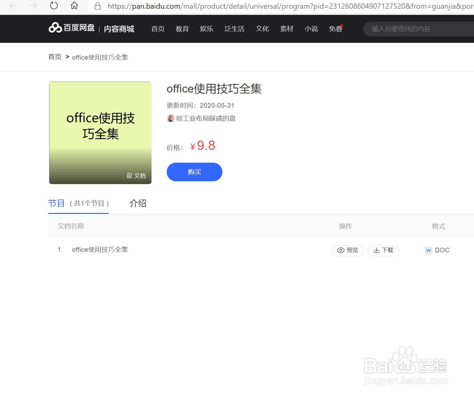Open the 素材 navigation item
Image resolution: width=474 pixels, height=397 pixels.
click(287, 29)
